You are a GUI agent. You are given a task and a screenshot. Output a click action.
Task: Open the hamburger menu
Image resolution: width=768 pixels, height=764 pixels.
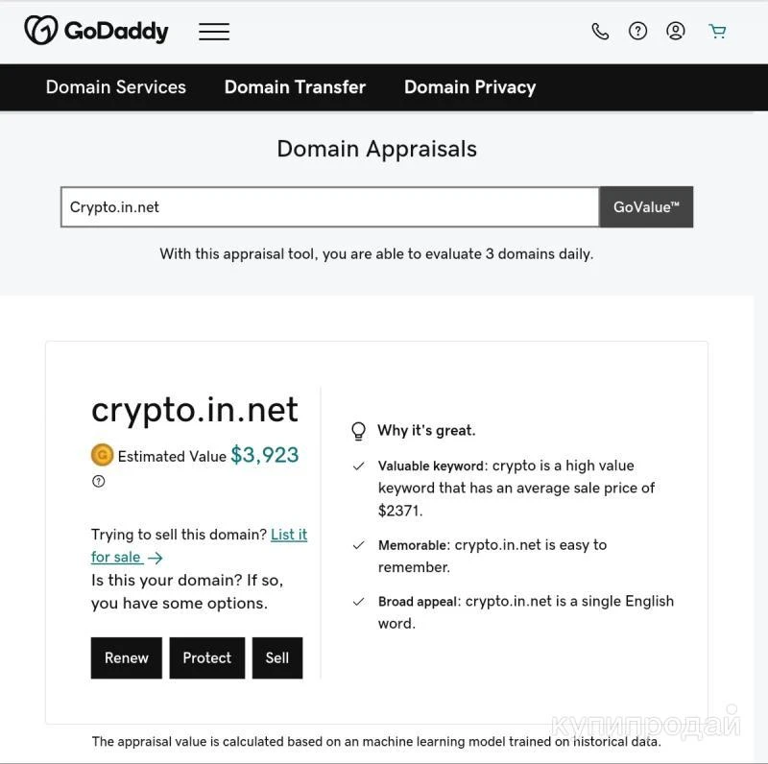pos(214,32)
